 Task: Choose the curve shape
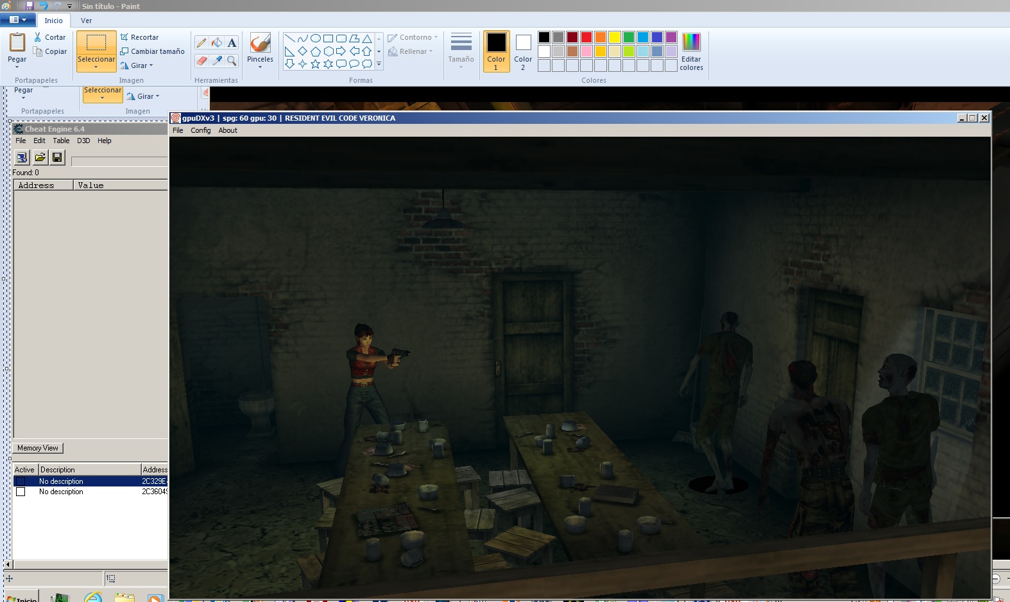click(302, 39)
